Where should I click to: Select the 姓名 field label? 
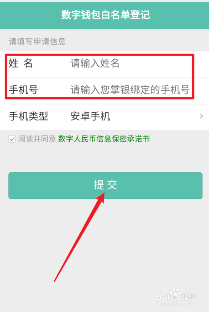[x=20, y=63]
